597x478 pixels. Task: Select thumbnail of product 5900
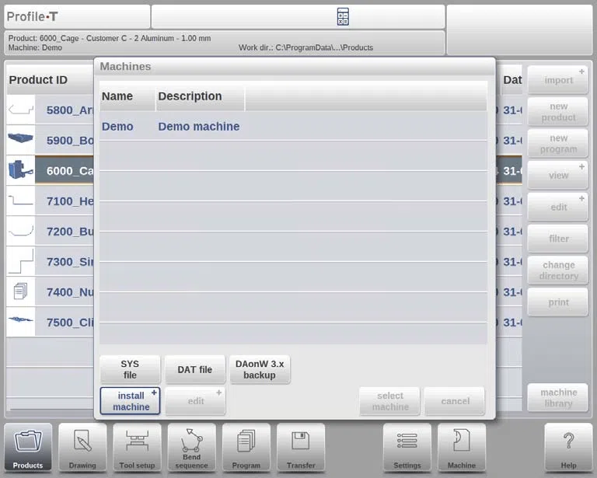pyautogui.click(x=21, y=140)
